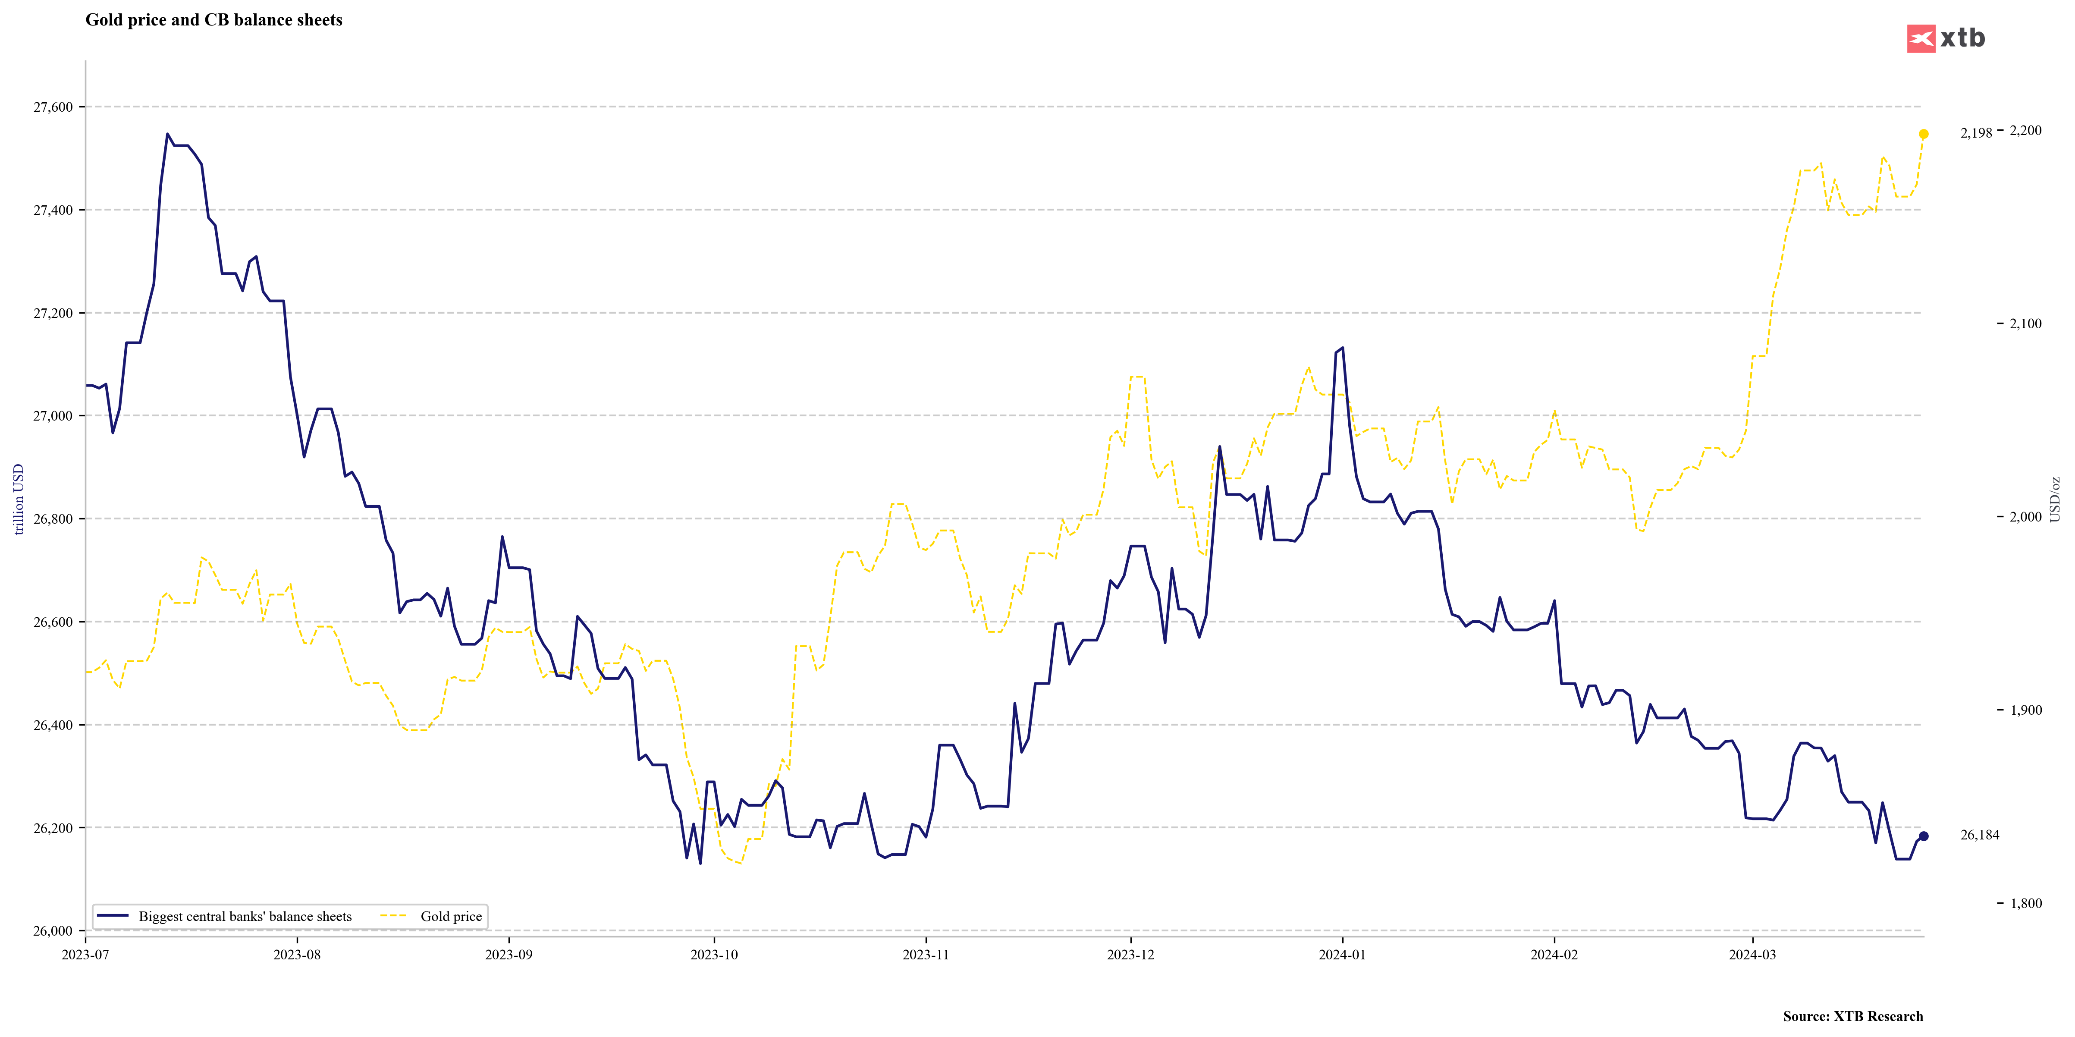This screenshot has width=2075, height=1037.
Task: Click the Source: XTB Research text
Action: 1853,1017
